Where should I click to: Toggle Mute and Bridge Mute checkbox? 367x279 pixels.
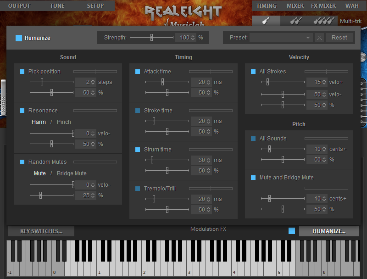click(253, 178)
